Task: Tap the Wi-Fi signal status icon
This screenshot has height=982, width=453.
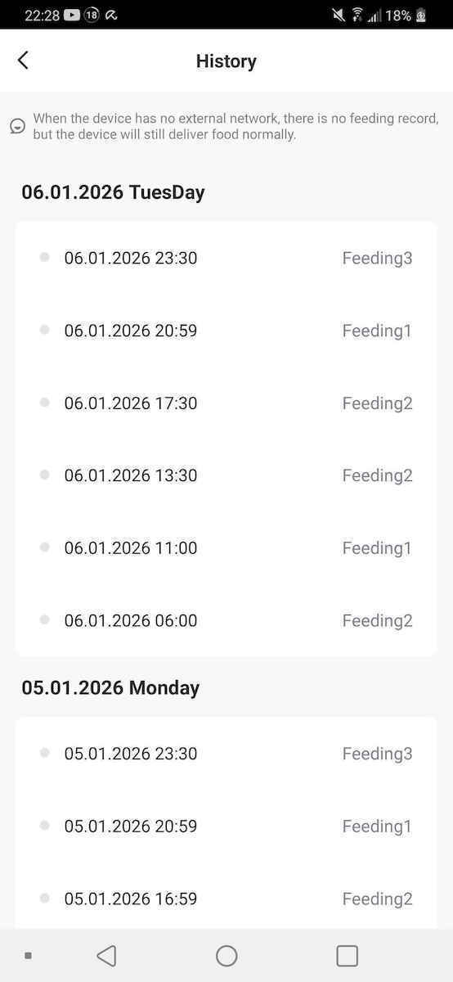Action: coord(357,15)
